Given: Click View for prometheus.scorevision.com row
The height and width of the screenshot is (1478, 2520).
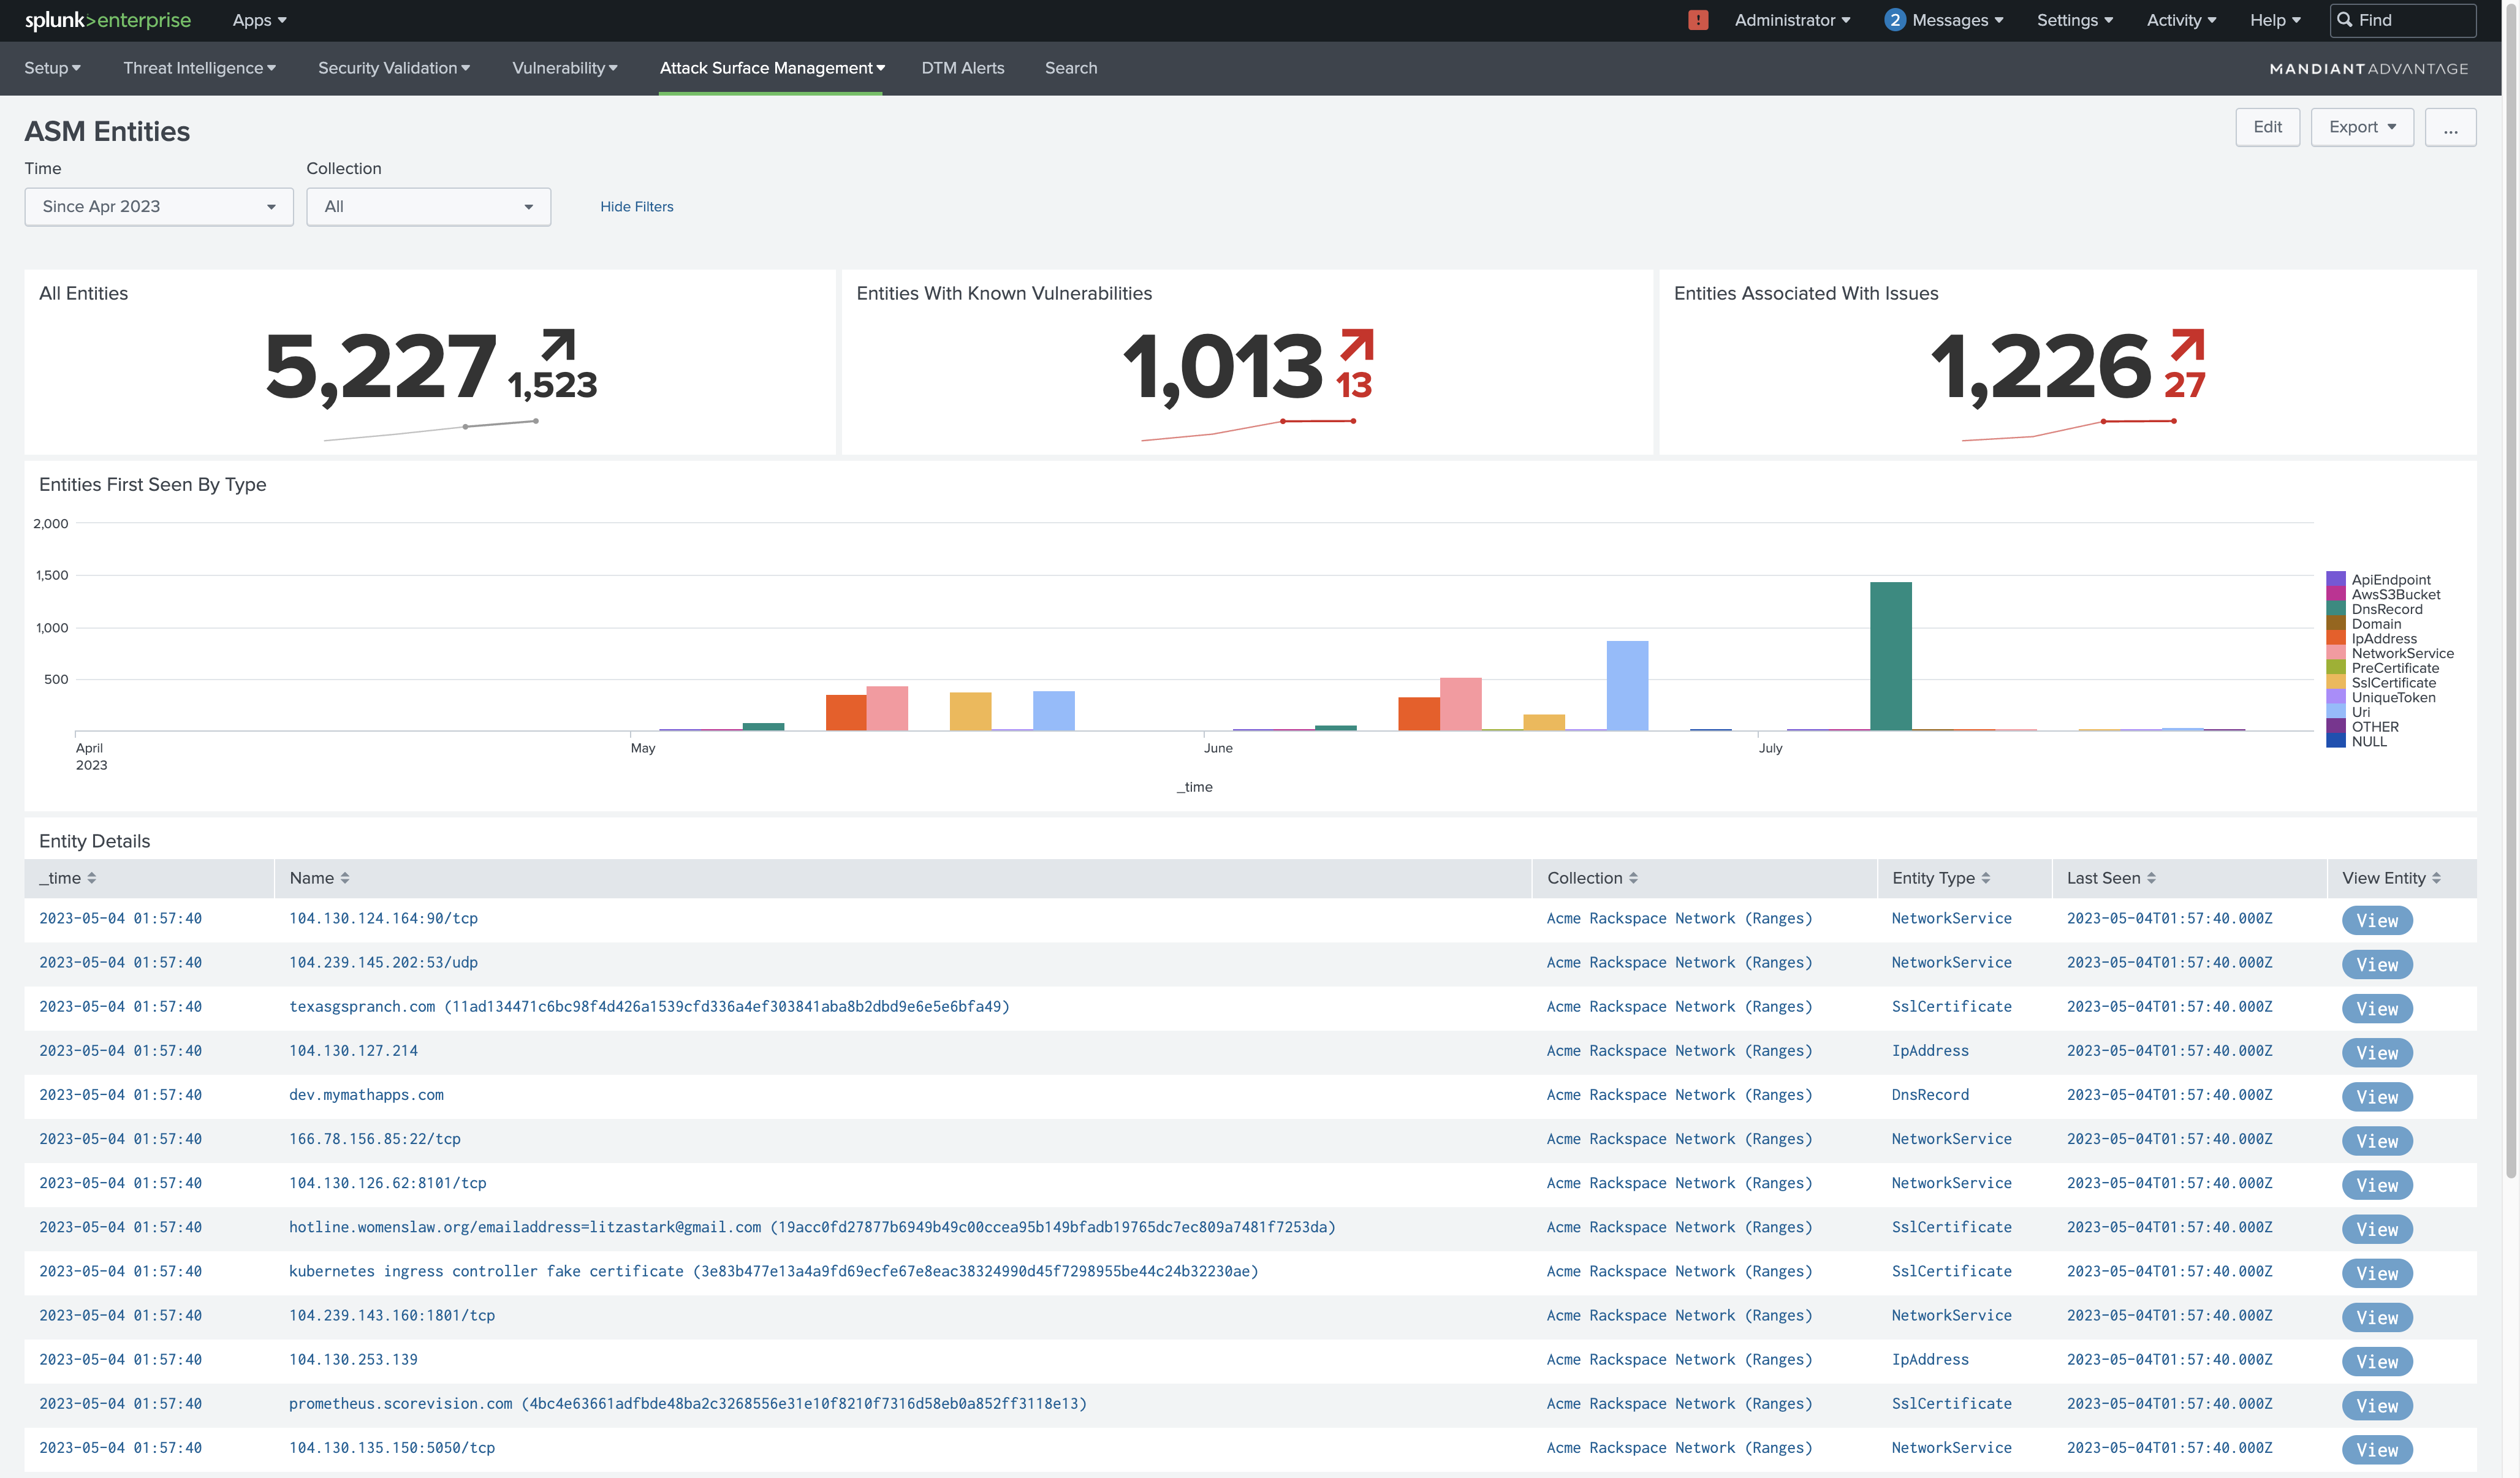Looking at the screenshot, I should (2376, 1406).
